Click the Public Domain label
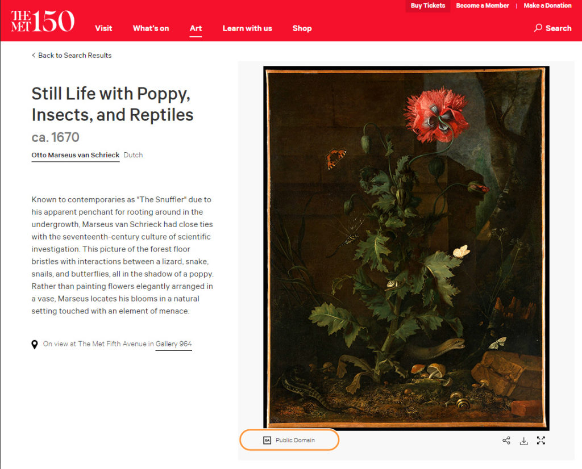Image resolution: width=582 pixels, height=469 pixels. tap(295, 440)
